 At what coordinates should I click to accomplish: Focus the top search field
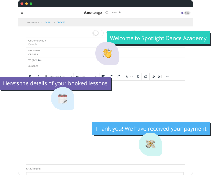pos(116,12)
